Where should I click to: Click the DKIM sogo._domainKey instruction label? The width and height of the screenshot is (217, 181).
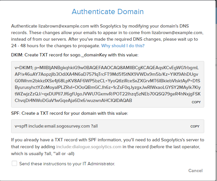point(75,55)
